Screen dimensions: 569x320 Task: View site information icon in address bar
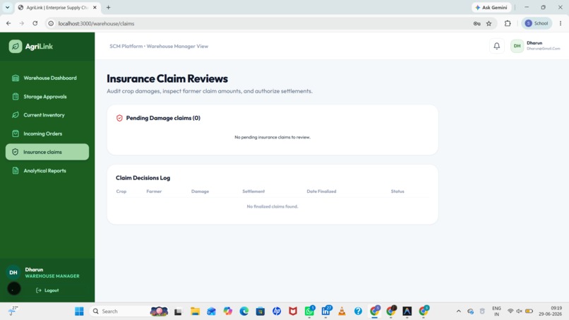point(51,23)
